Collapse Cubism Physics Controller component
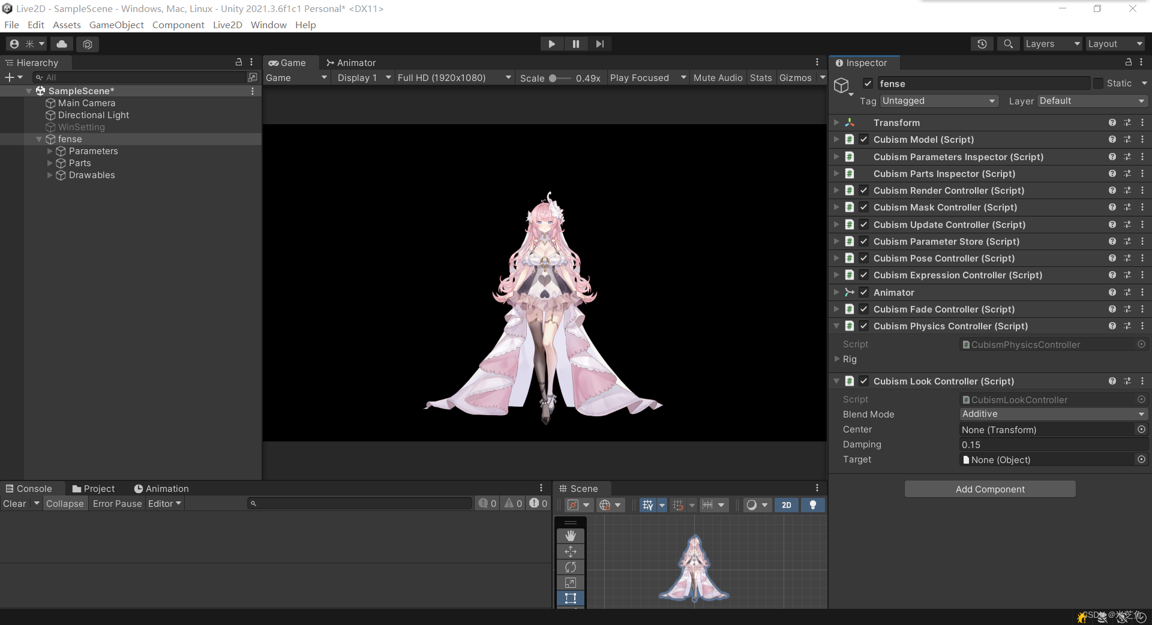1152x625 pixels. point(836,326)
